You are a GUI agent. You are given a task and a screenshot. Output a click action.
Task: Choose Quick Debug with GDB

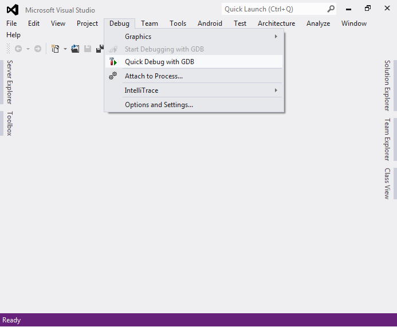coord(194,62)
